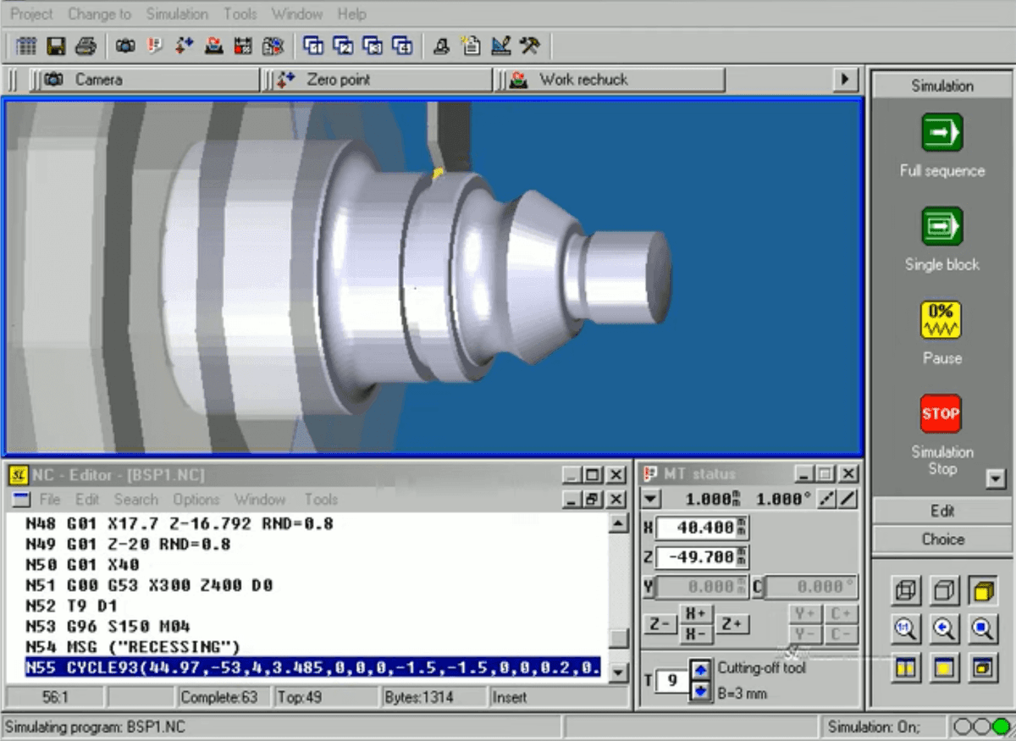
Task: Click the 1:1 zoom reset magnifier
Action: [905, 628]
